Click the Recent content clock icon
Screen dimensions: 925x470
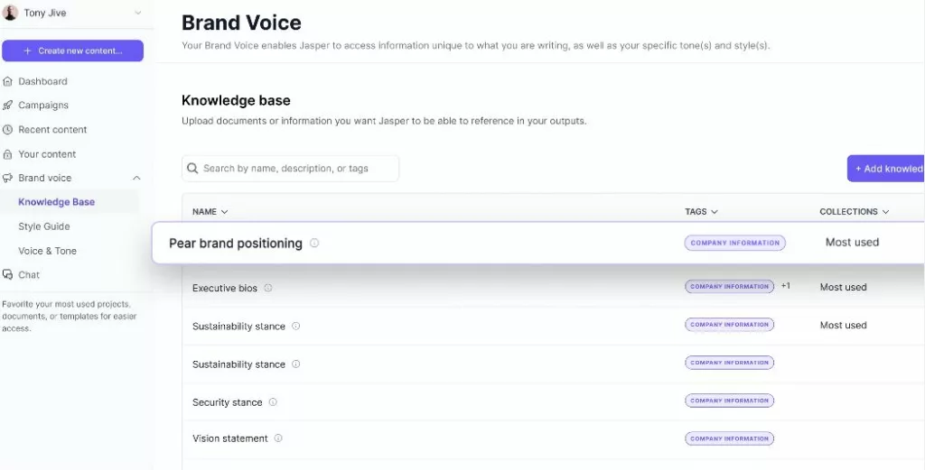pos(7,130)
